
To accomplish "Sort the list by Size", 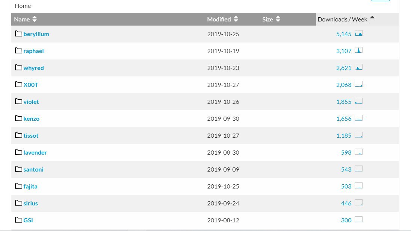I will click(271, 19).
